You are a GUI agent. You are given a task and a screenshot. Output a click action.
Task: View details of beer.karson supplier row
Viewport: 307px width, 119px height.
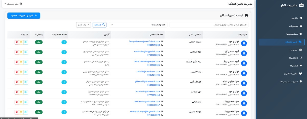pos(25,102)
